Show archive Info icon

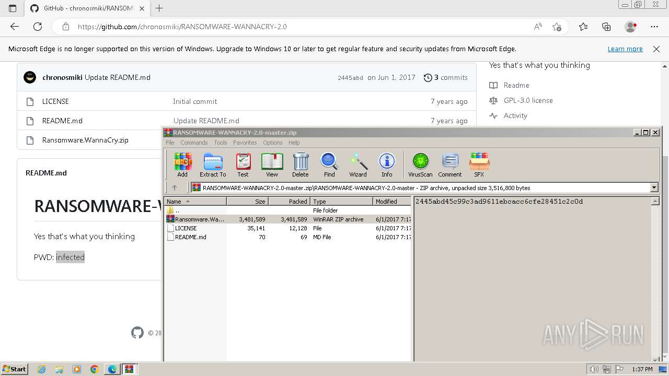click(x=387, y=165)
